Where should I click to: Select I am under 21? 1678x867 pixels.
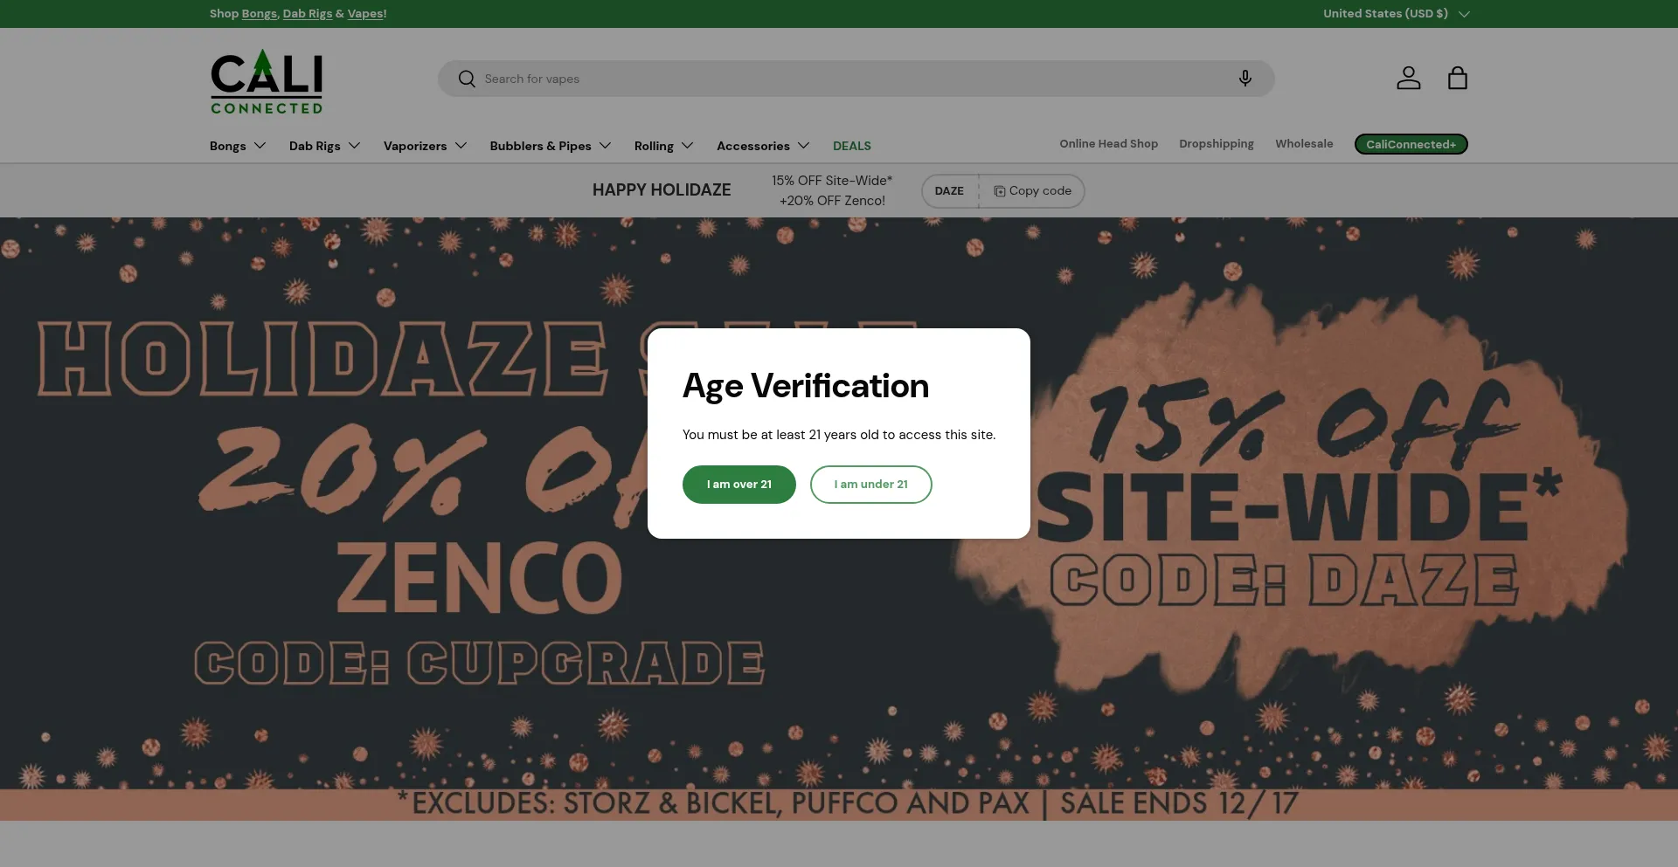click(x=870, y=485)
